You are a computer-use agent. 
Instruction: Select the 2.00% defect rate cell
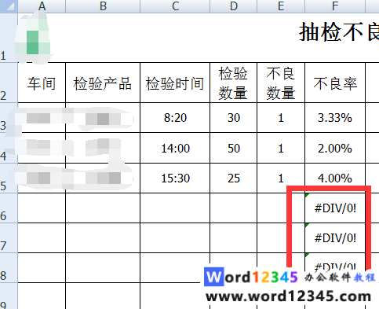pyautogui.click(x=335, y=148)
